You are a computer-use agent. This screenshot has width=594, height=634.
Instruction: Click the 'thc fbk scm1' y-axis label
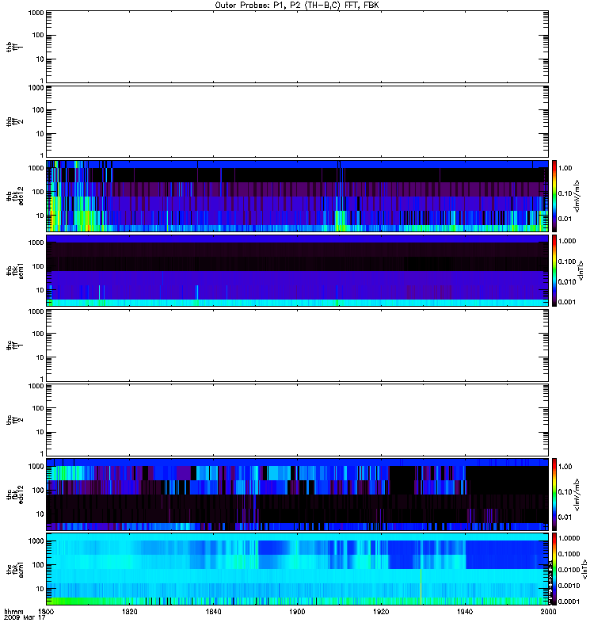click(x=14, y=569)
